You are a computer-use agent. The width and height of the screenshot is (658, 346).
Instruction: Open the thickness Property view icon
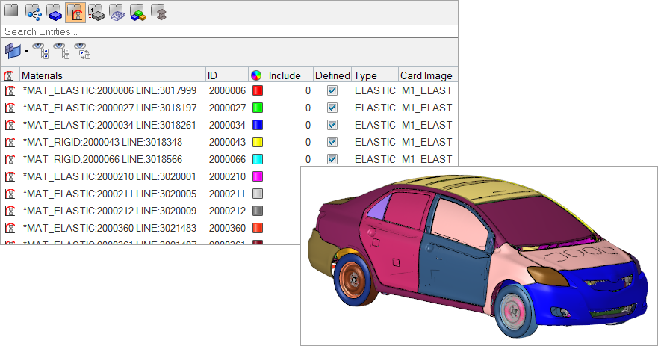coord(96,12)
